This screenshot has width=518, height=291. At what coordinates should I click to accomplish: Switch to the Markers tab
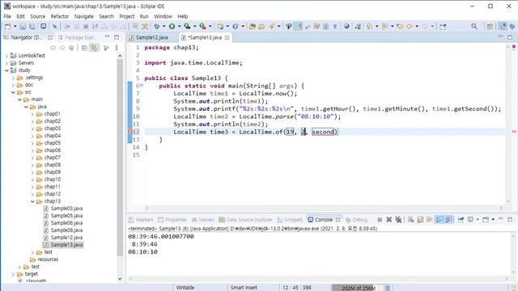141,219
